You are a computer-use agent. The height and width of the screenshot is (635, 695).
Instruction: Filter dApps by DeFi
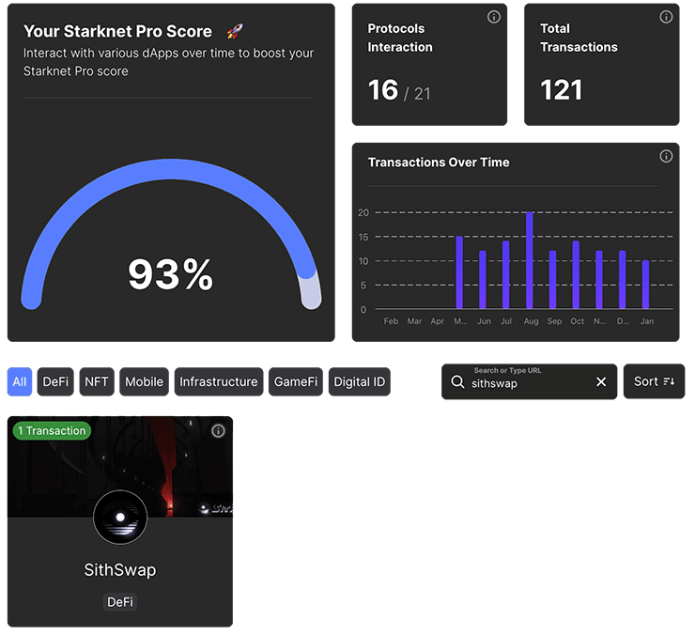(x=55, y=381)
